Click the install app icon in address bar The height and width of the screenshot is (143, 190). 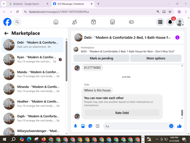[x=164, y=12]
